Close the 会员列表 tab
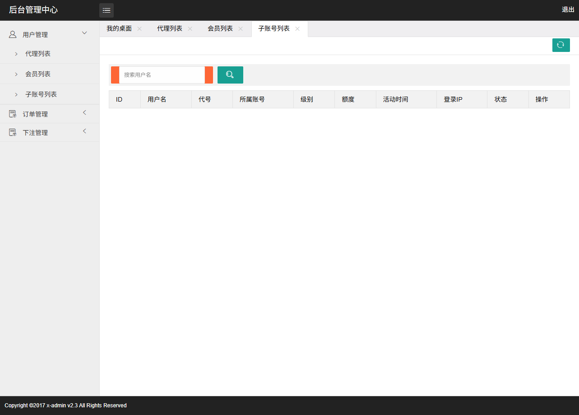 (241, 29)
